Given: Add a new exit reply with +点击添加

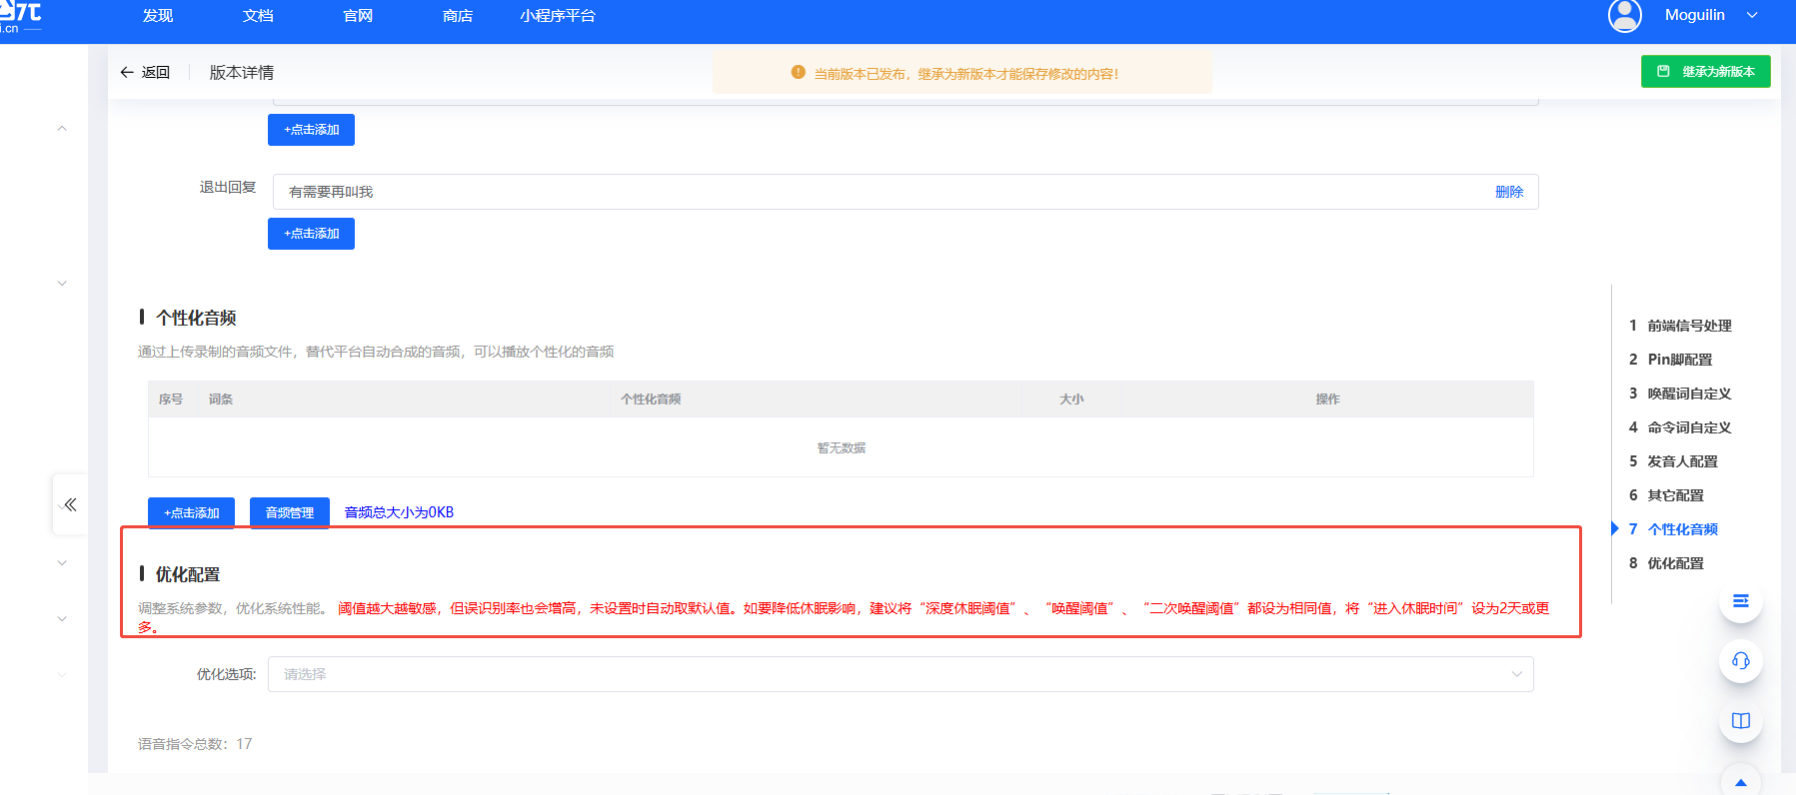Looking at the screenshot, I should (x=311, y=234).
